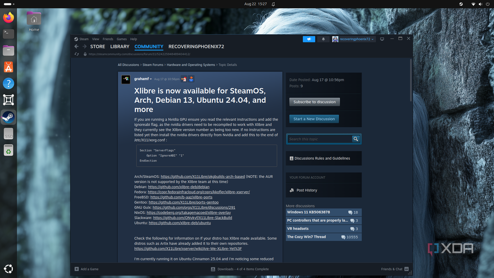Click the chicken badge award icon
The width and height of the screenshot is (494, 278).
click(184, 79)
